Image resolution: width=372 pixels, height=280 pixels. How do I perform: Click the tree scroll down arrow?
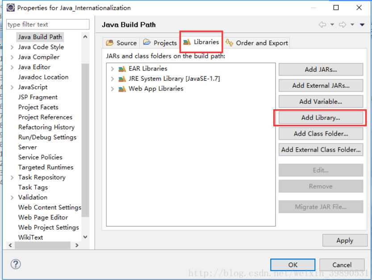pos(85,237)
